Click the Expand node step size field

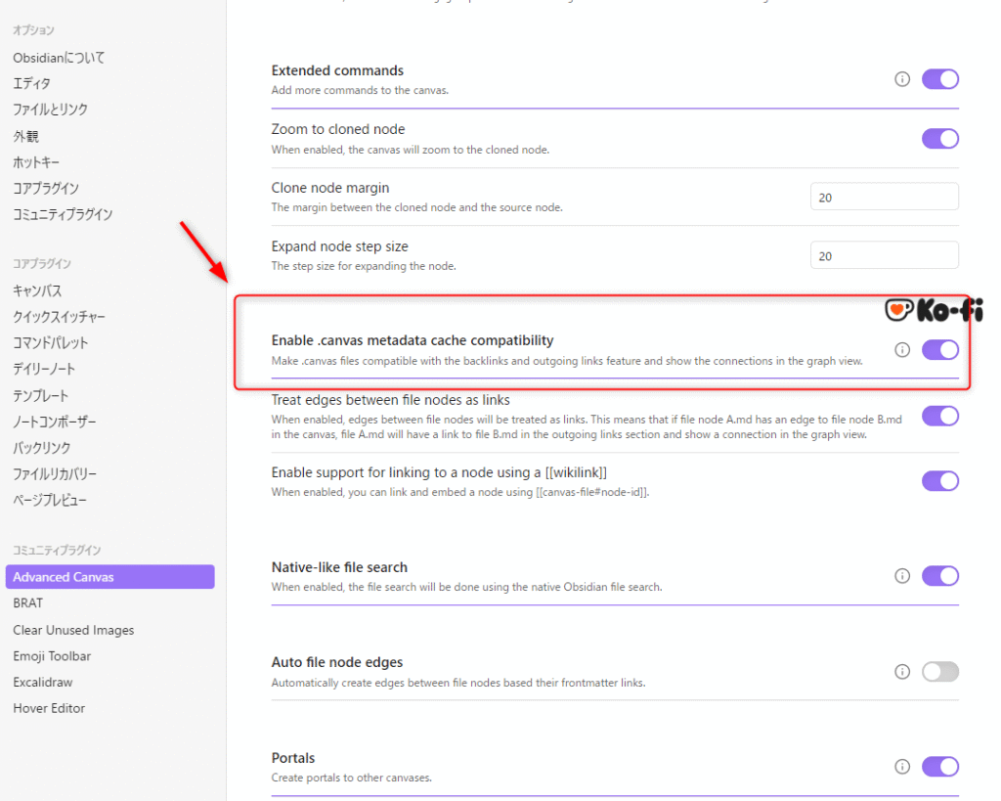tap(884, 255)
